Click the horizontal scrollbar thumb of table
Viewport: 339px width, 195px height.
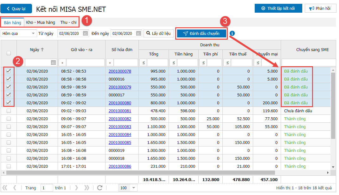click(141, 172)
